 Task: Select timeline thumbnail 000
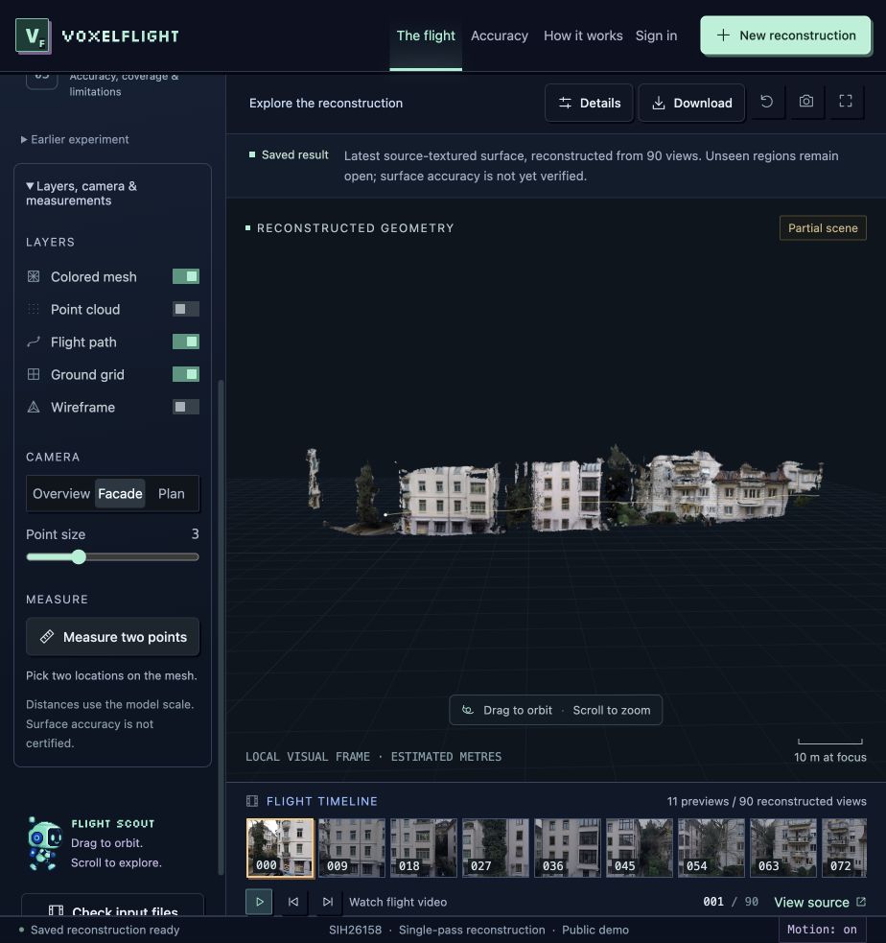280,848
